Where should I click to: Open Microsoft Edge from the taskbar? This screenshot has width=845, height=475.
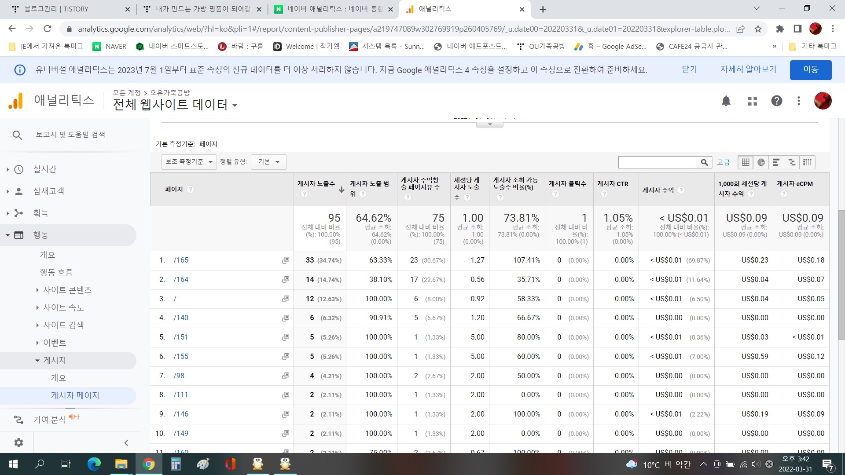click(94, 464)
